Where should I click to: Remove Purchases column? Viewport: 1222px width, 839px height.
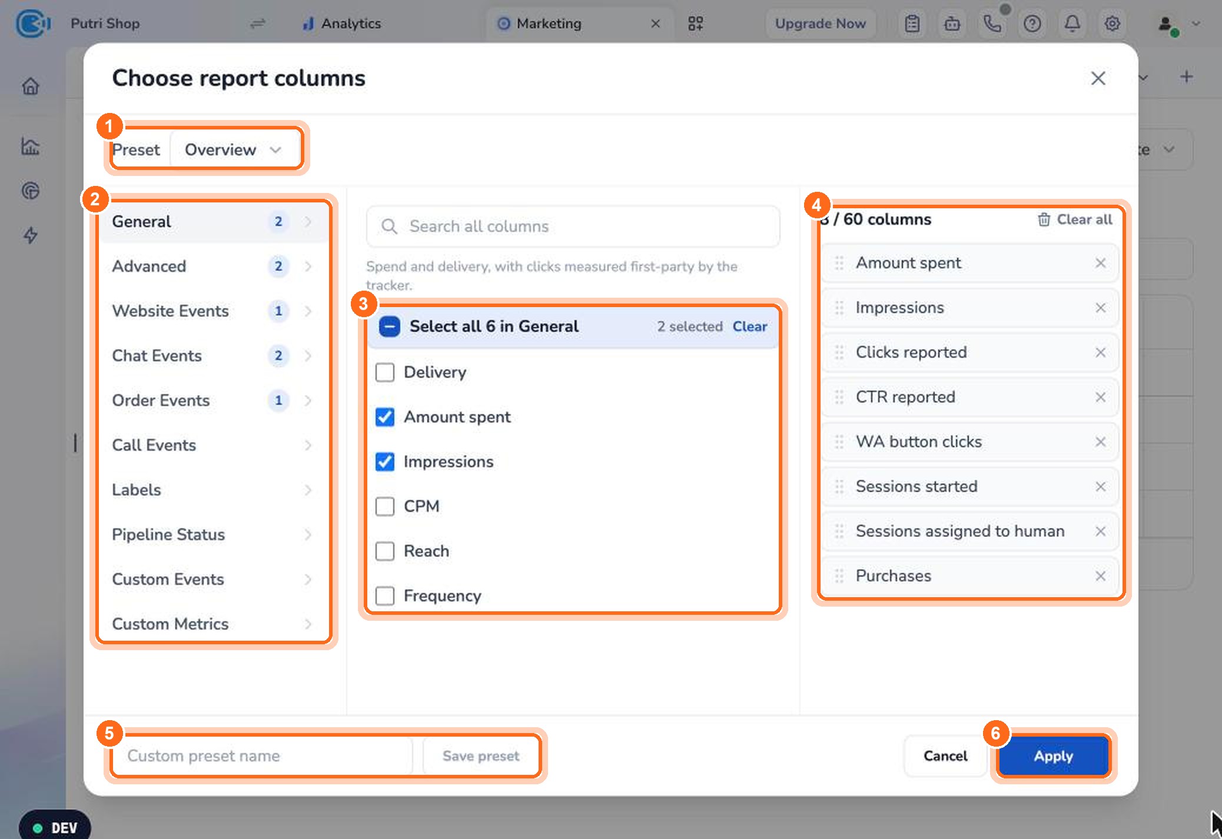coord(1100,576)
